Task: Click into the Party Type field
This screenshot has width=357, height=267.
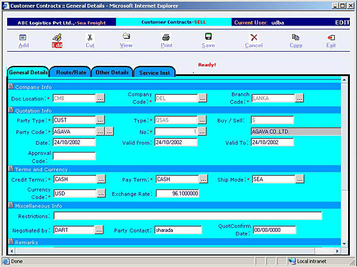Action: [x=74, y=120]
